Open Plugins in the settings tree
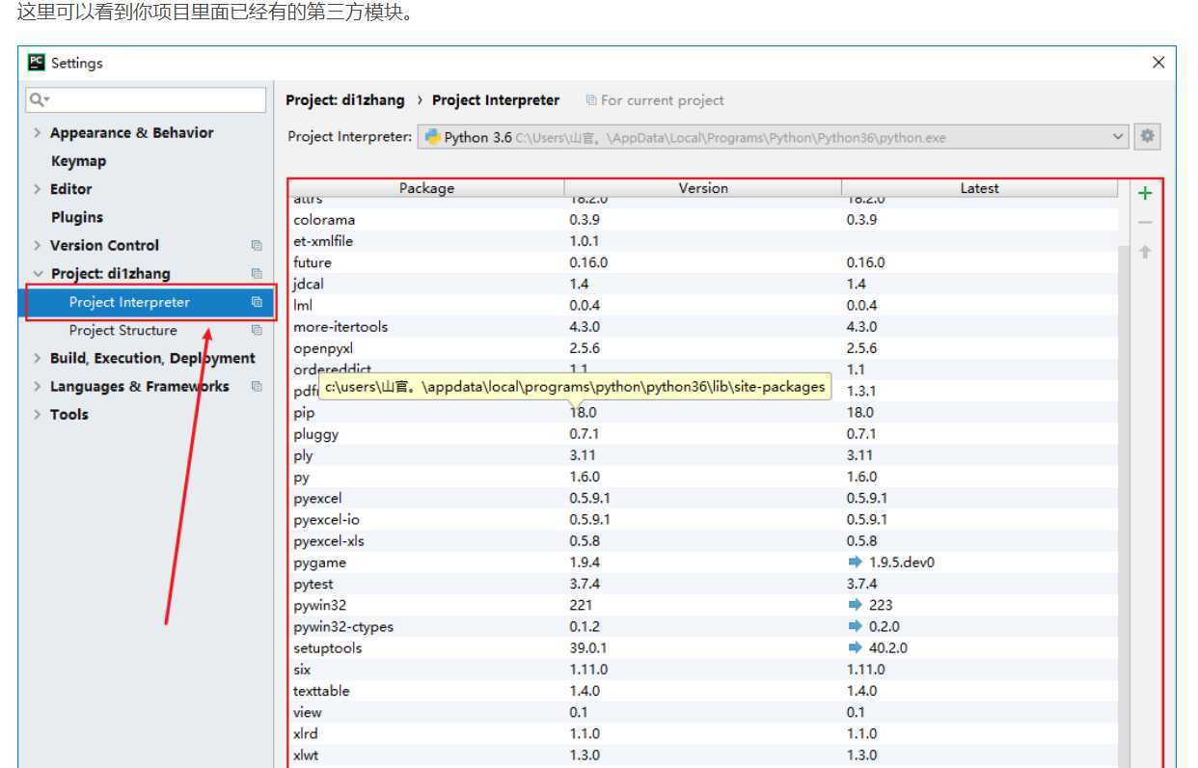 (x=76, y=217)
